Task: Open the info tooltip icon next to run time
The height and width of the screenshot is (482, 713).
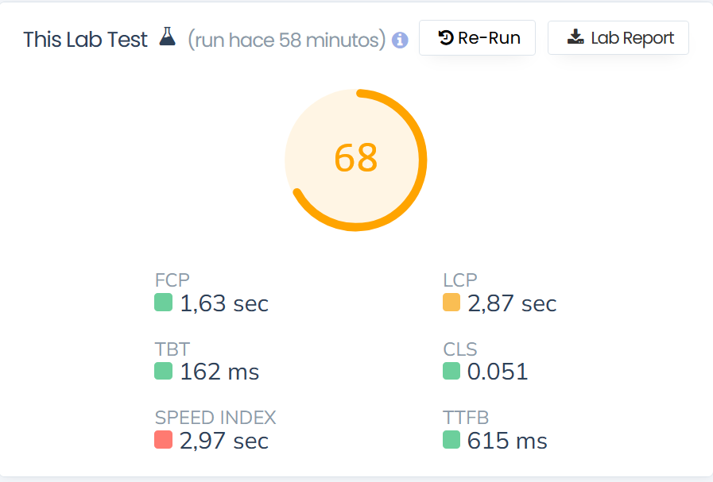Action: click(399, 40)
